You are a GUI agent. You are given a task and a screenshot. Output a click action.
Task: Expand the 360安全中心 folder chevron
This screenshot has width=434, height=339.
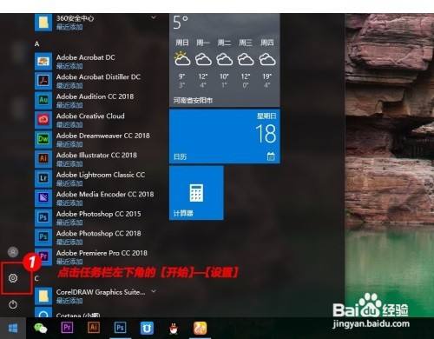pos(154,18)
